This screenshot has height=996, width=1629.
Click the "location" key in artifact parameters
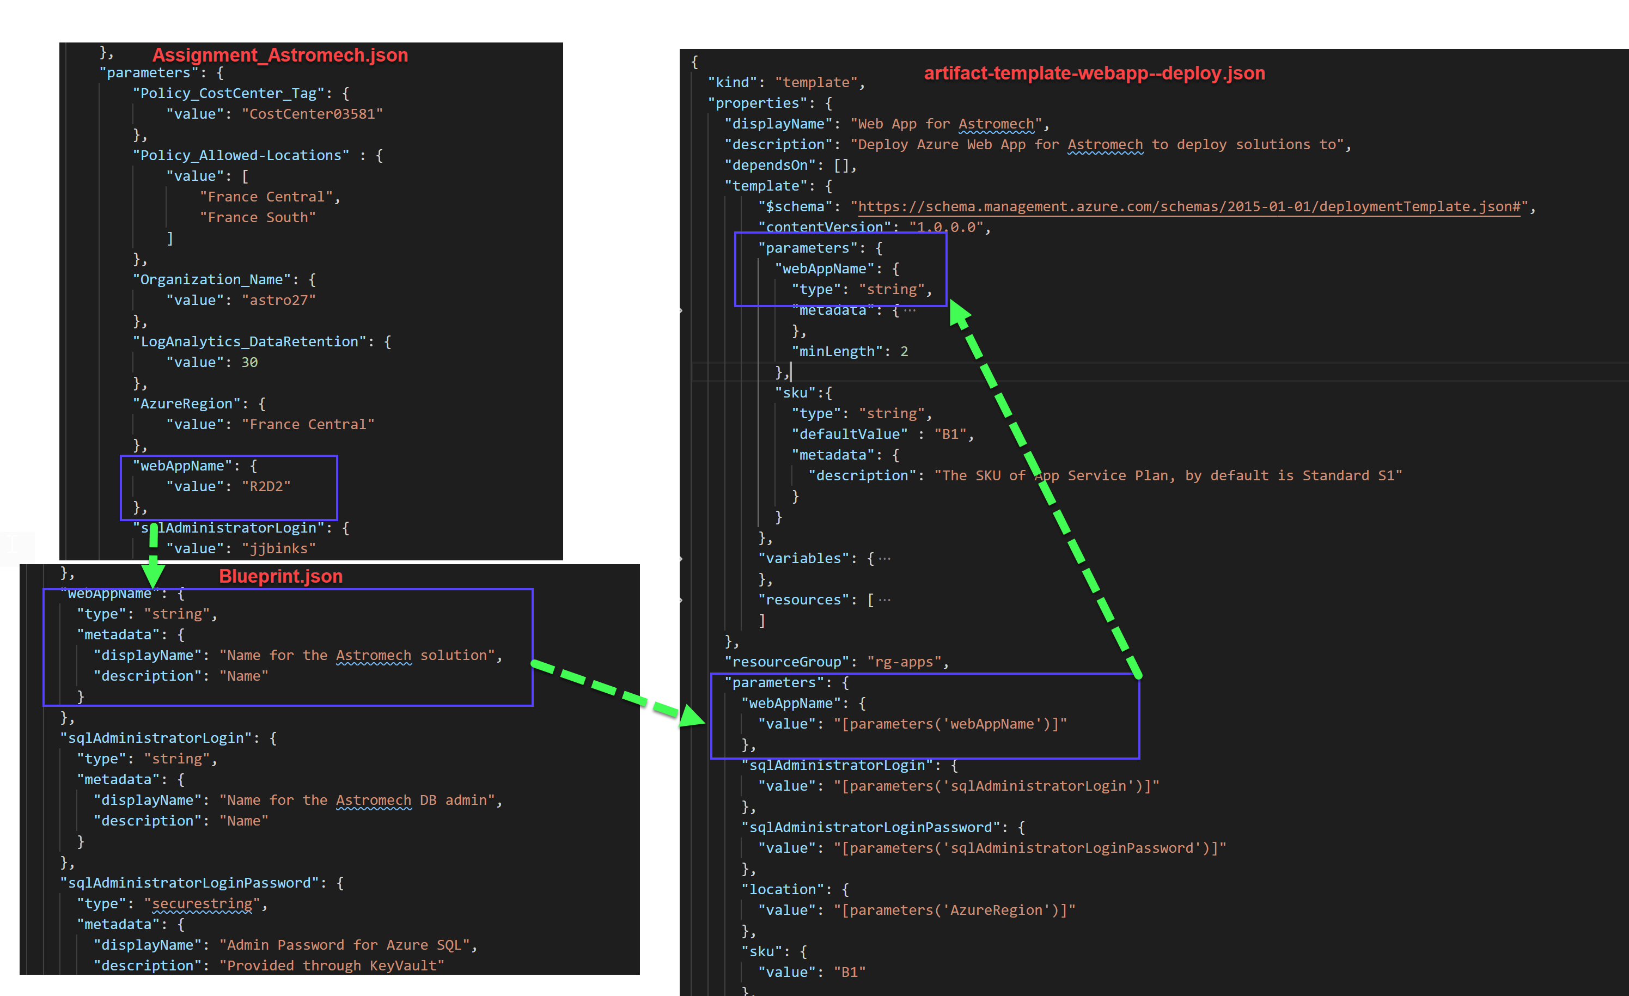(x=783, y=890)
